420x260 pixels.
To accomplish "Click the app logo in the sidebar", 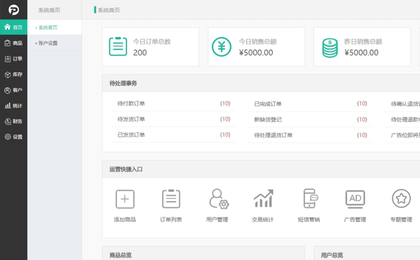I will 13,10.
